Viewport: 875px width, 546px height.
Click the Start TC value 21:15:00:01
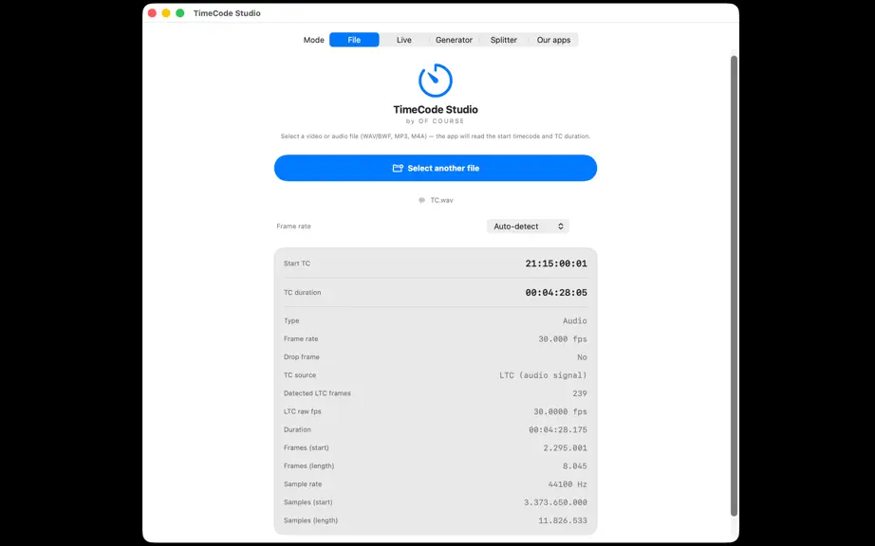click(x=556, y=264)
